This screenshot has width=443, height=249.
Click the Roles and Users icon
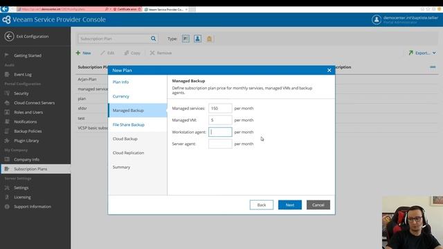pos(7,112)
